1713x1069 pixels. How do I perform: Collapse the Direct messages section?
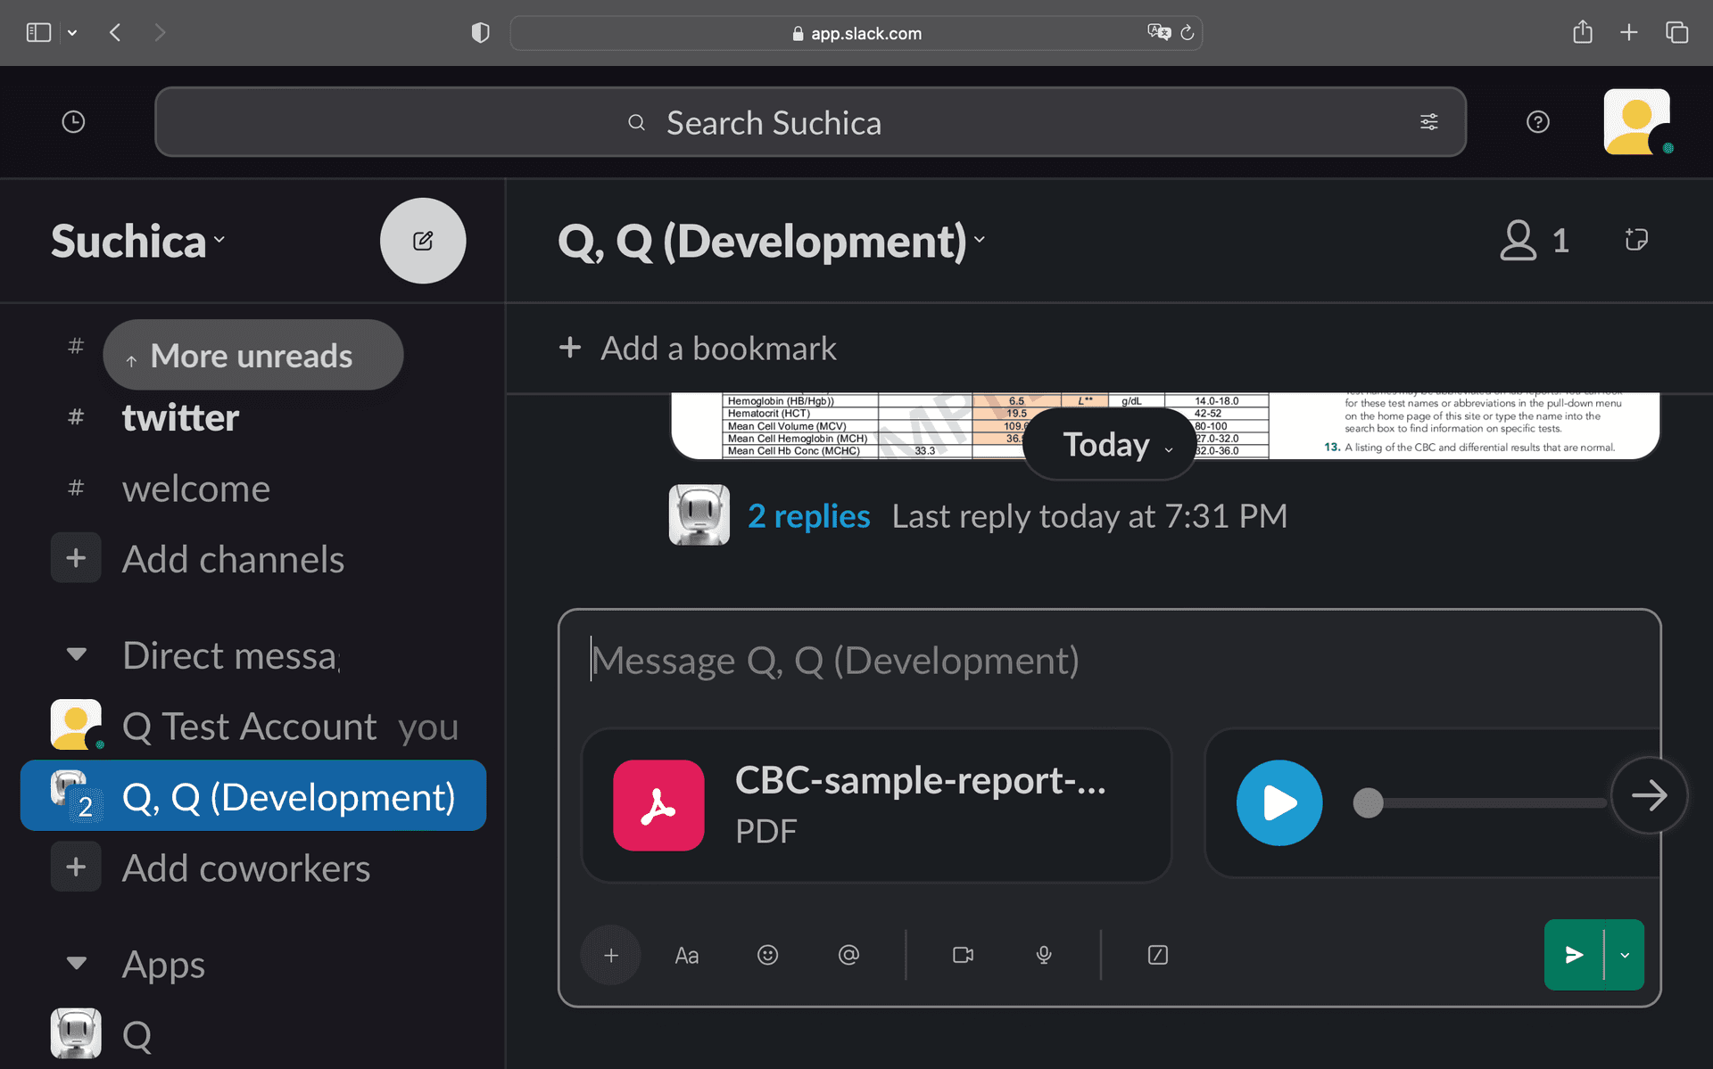pos(75,654)
